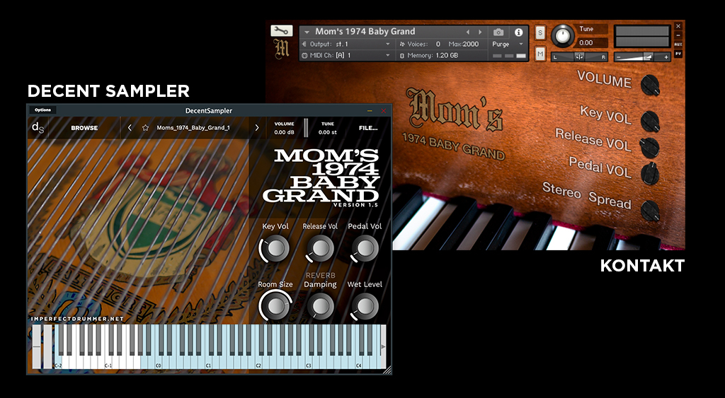Image resolution: width=725 pixels, height=398 pixels.
Task: Click the Pedal VOL knob in Kontakt
Action: coord(650,174)
